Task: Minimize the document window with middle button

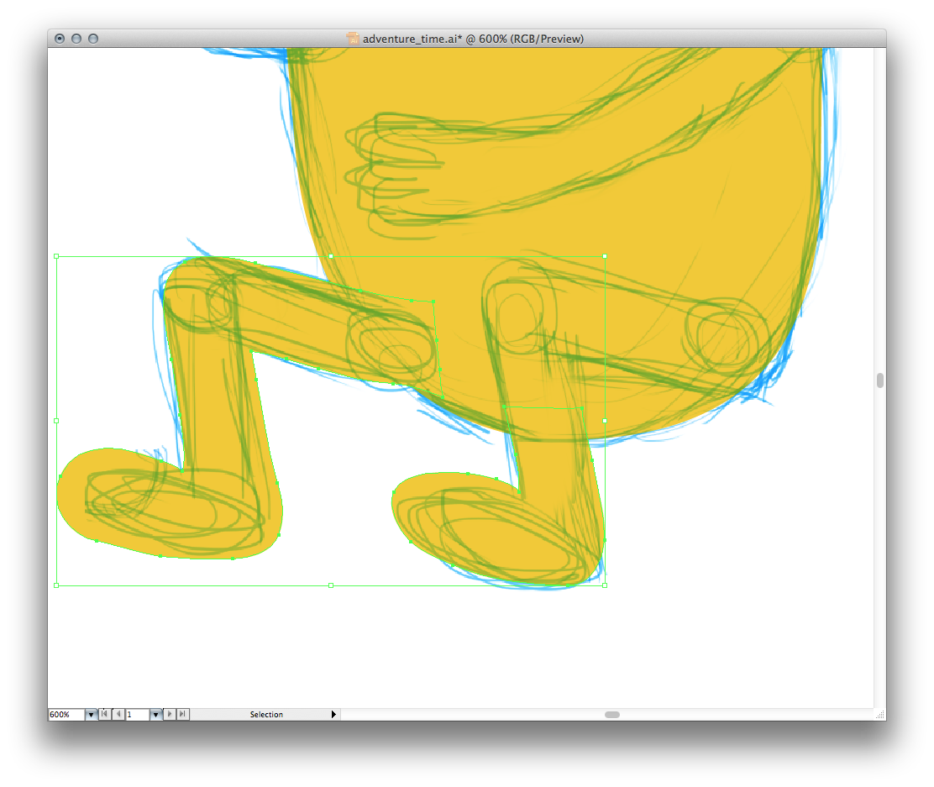Action: point(76,39)
